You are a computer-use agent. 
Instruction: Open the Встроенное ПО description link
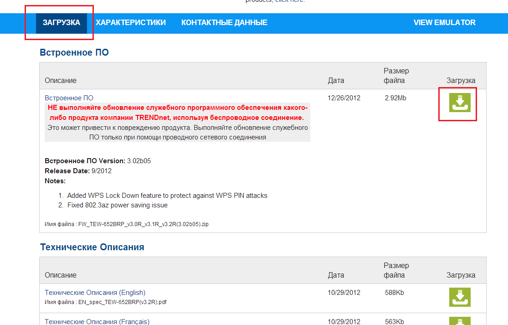[69, 98]
